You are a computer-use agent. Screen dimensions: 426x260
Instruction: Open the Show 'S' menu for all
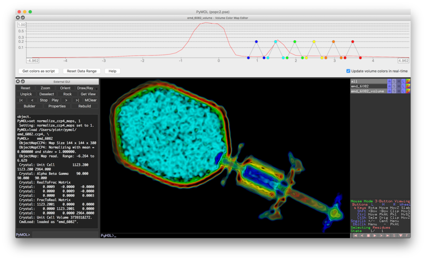click(x=394, y=81)
